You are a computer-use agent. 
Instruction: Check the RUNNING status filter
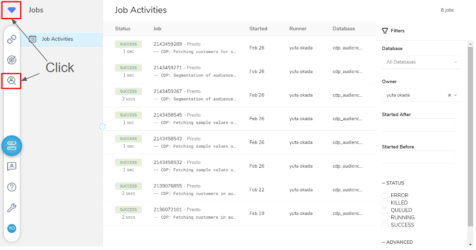pyautogui.click(x=385, y=218)
